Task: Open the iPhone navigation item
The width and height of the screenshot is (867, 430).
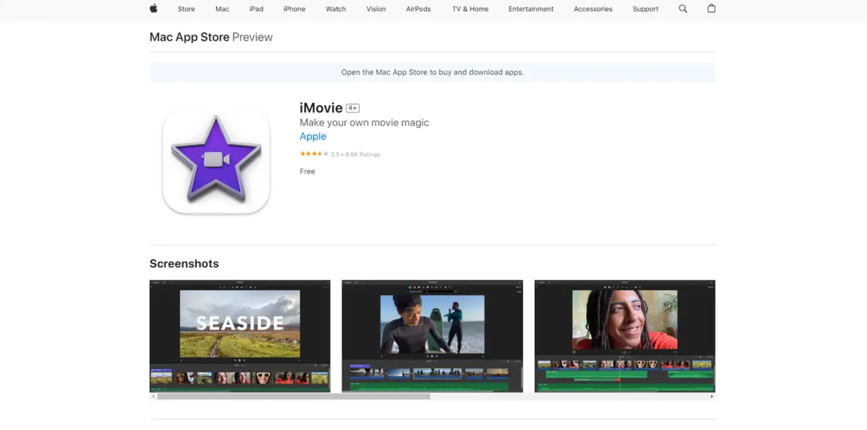Action: click(294, 9)
